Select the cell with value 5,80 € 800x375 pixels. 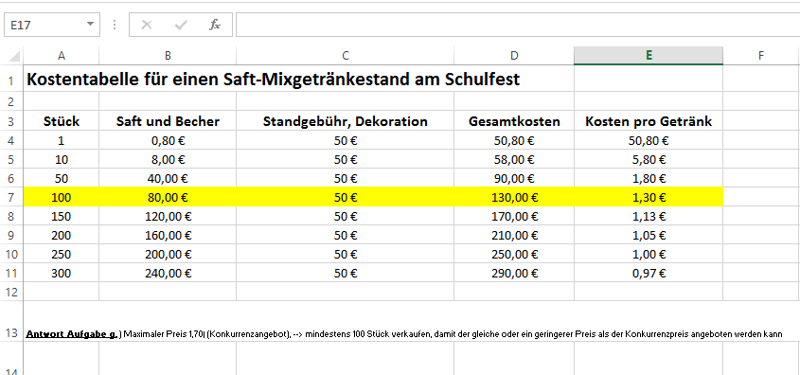pos(649,160)
